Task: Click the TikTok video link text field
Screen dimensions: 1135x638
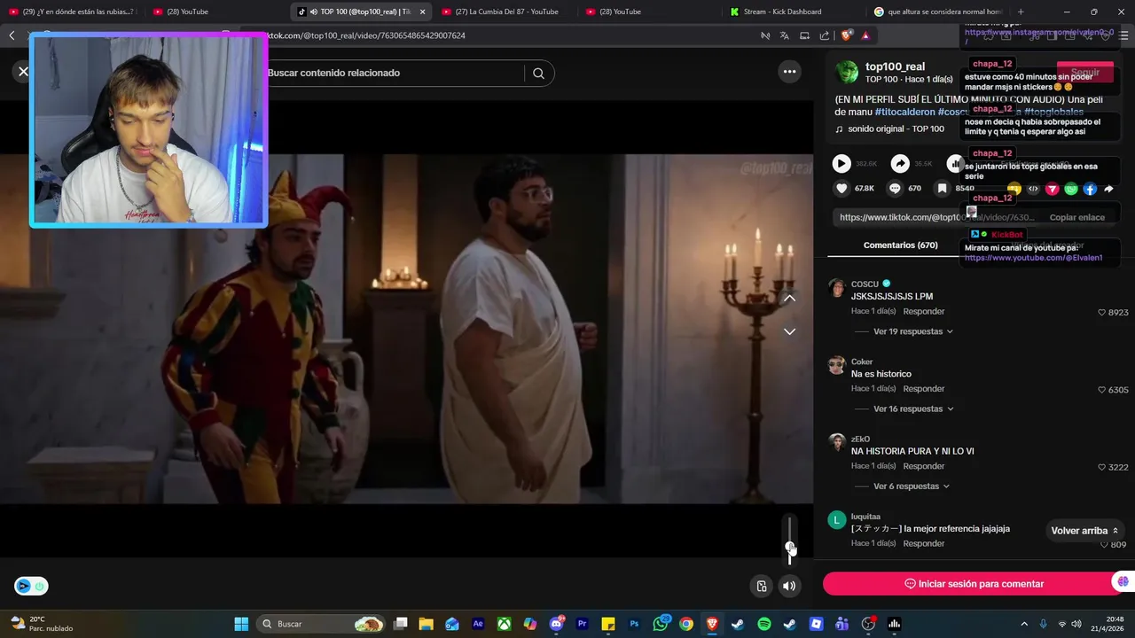Action: click(937, 217)
